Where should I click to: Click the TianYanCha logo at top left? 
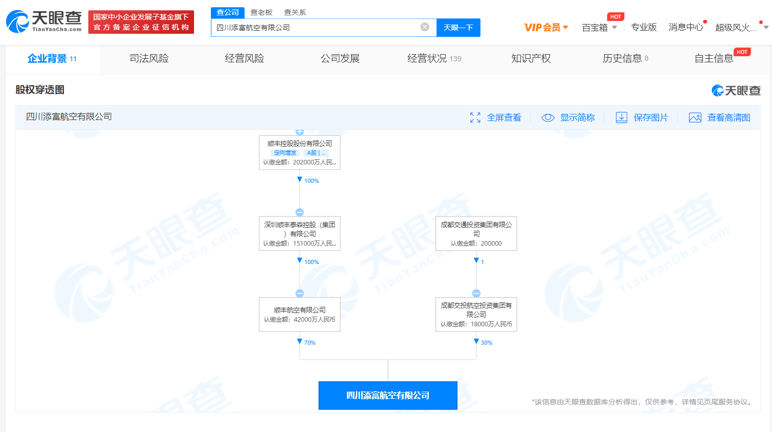point(44,21)
